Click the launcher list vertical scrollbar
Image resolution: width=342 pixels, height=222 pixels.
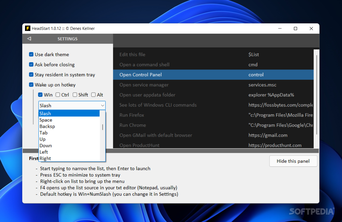[316, 95]
